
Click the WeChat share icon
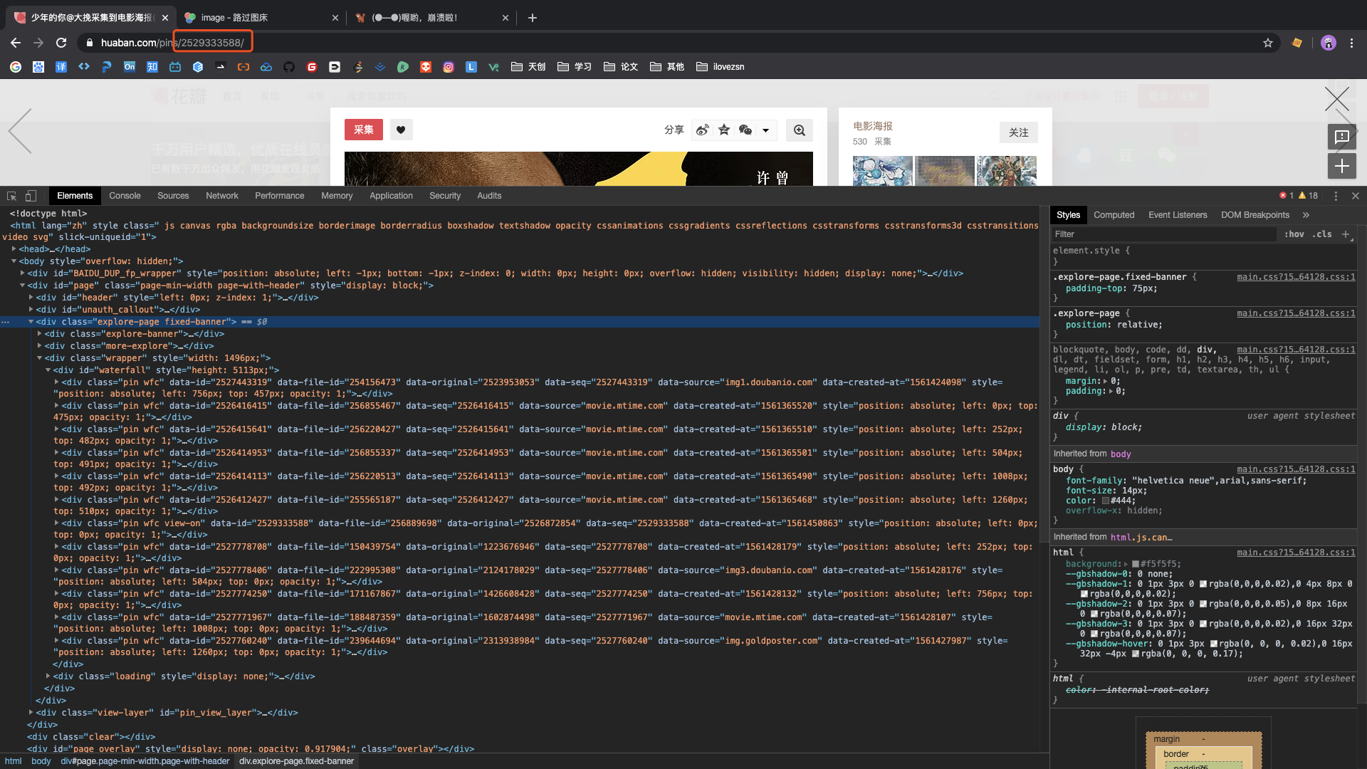point(745,130)
